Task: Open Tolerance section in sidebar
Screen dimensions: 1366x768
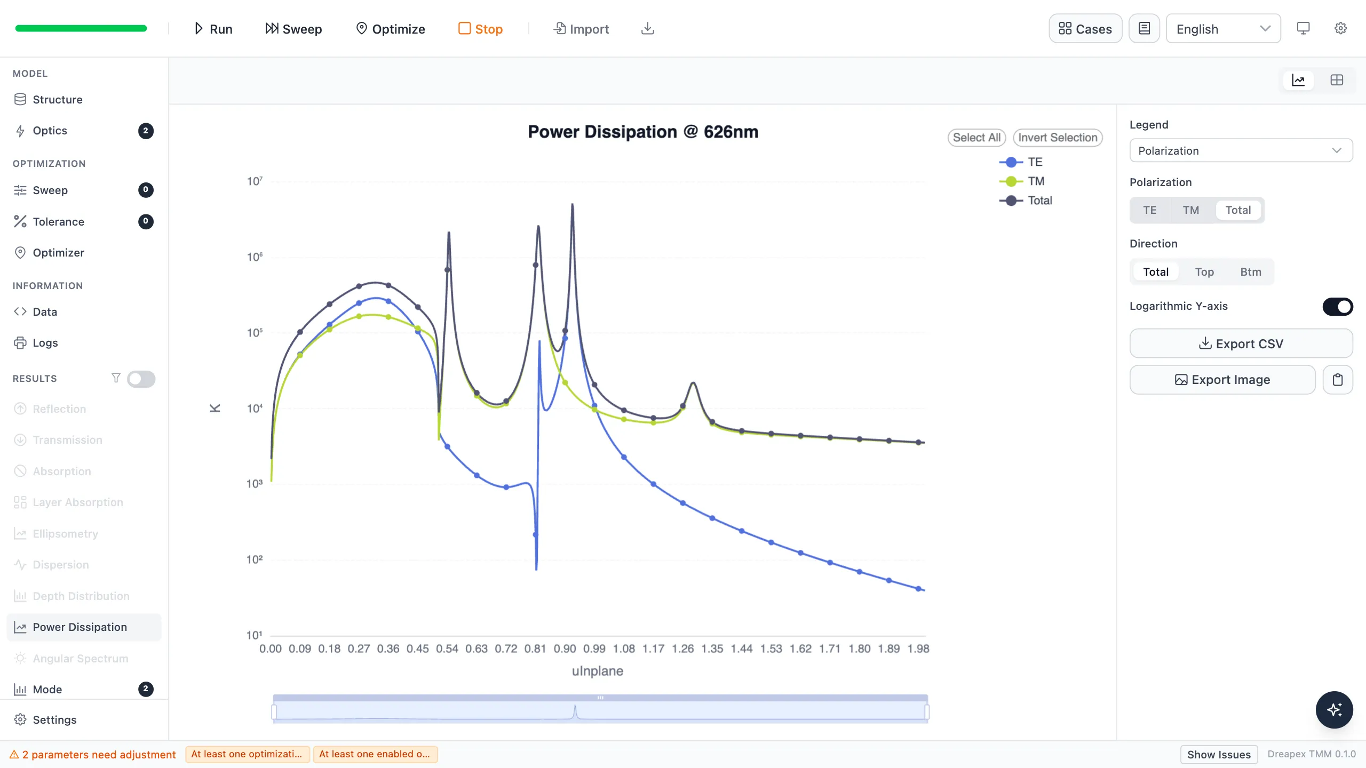Action: (x=84, y=222)
